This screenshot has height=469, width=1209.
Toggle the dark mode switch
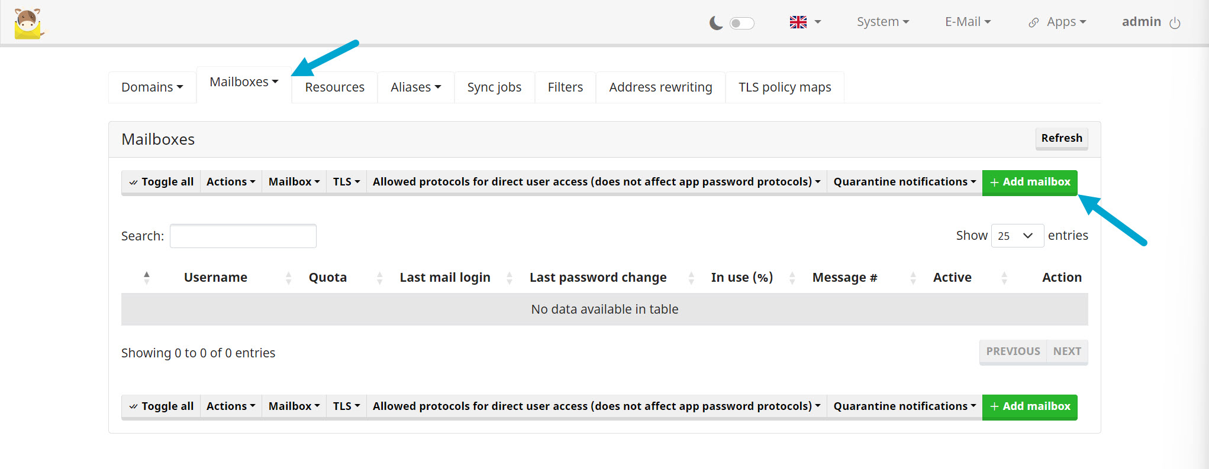[741, 23]
